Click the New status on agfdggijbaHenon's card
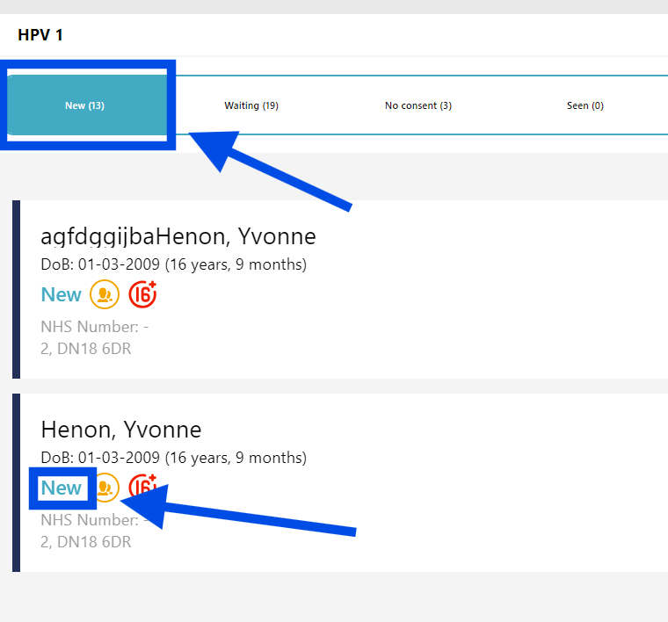Image resolution: width=668 pixels, height=622 pixels. pyautogui.click(x=61, y=295)
